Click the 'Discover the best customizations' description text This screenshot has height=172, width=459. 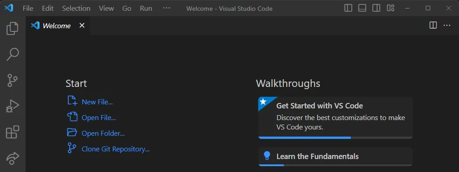tap(341, 122)
